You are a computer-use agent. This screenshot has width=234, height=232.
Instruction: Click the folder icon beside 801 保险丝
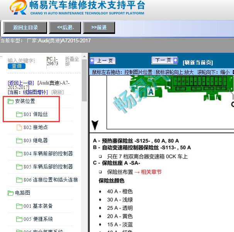19,114
